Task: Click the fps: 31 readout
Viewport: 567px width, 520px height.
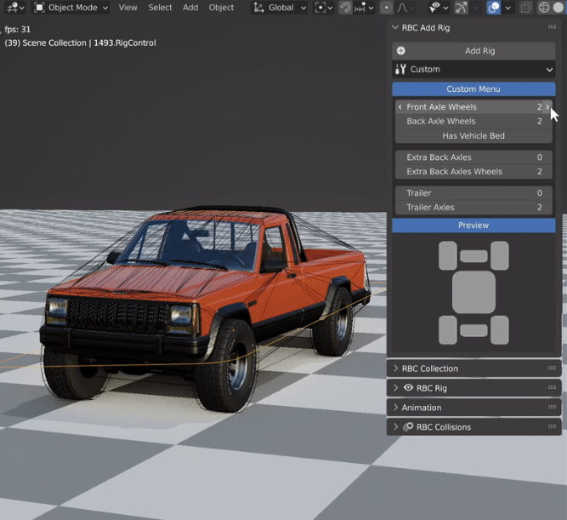Action: point(17,29)
